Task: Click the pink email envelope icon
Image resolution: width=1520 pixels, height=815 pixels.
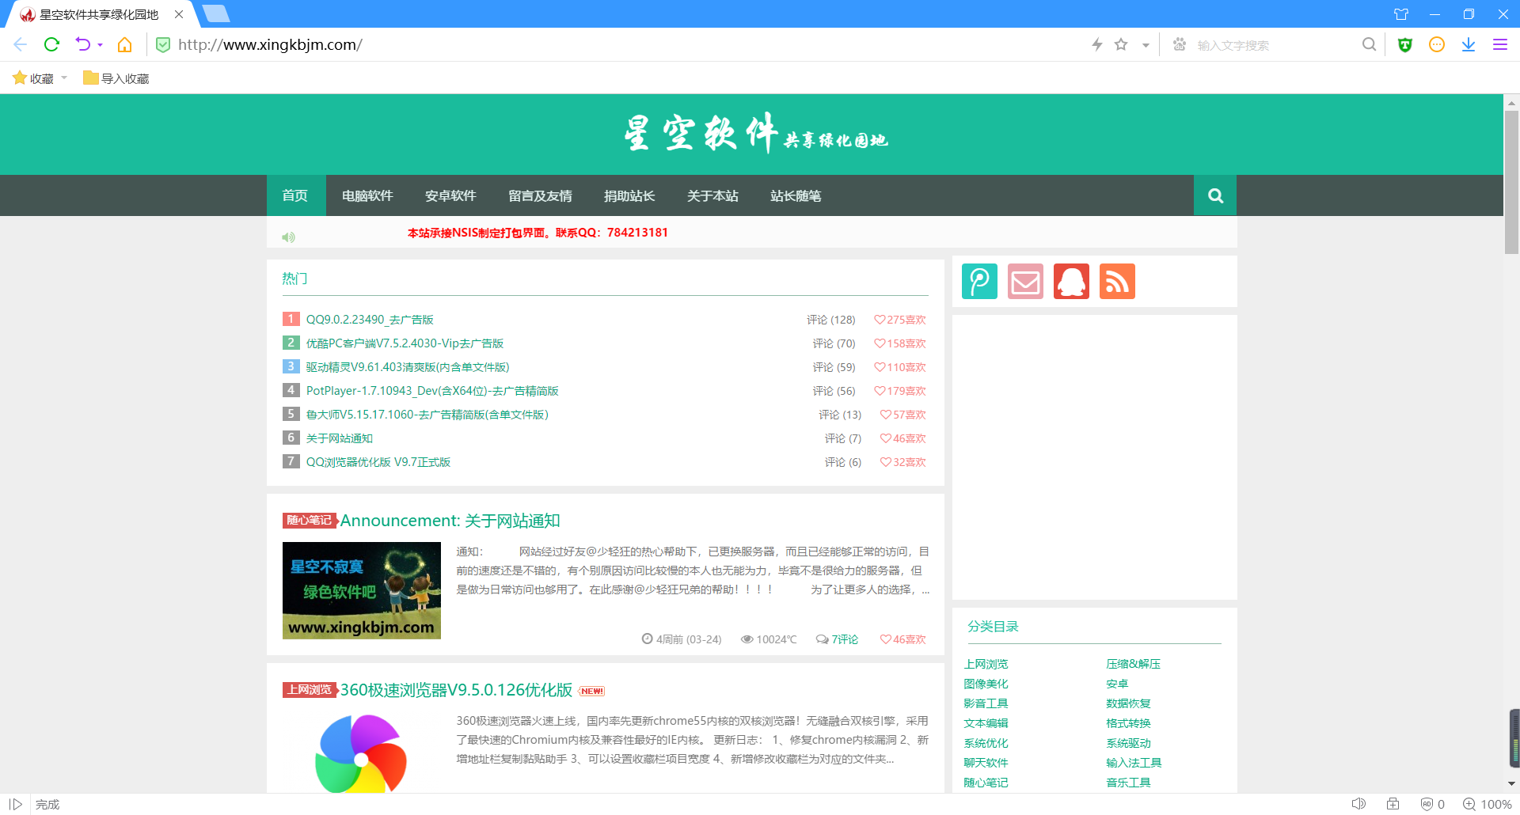Action: 1025,281
